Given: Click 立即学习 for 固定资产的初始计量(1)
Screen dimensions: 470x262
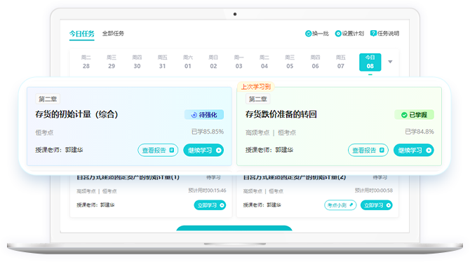Looking at the screenshot, I should click(210, 205).
